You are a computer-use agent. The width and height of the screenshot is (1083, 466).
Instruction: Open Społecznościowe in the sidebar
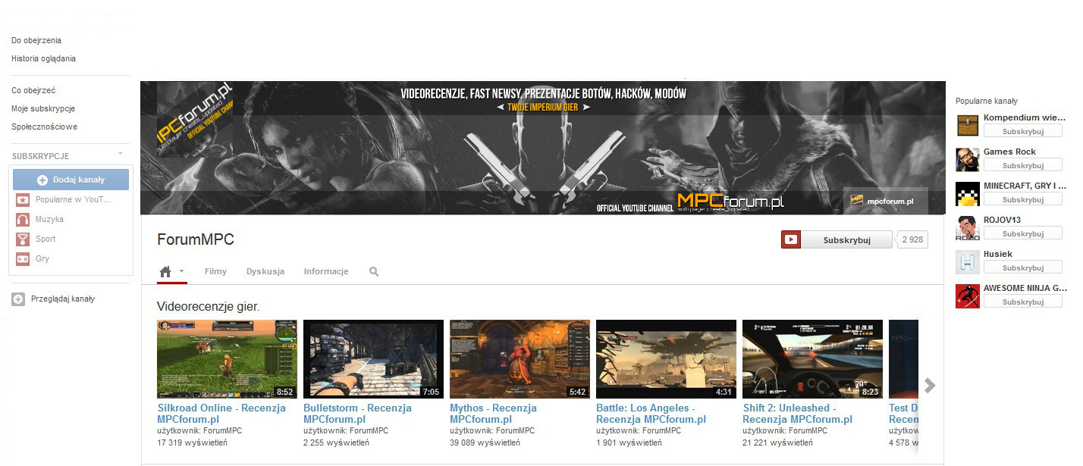44,127
